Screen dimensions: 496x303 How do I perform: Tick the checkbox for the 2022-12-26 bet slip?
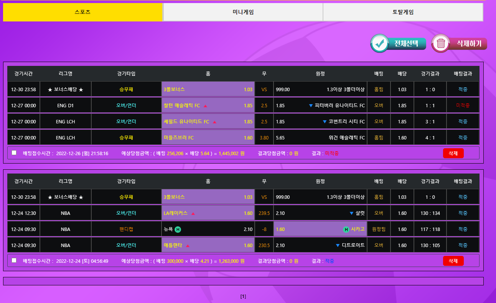pyautogui.click(x=14, y=153)
